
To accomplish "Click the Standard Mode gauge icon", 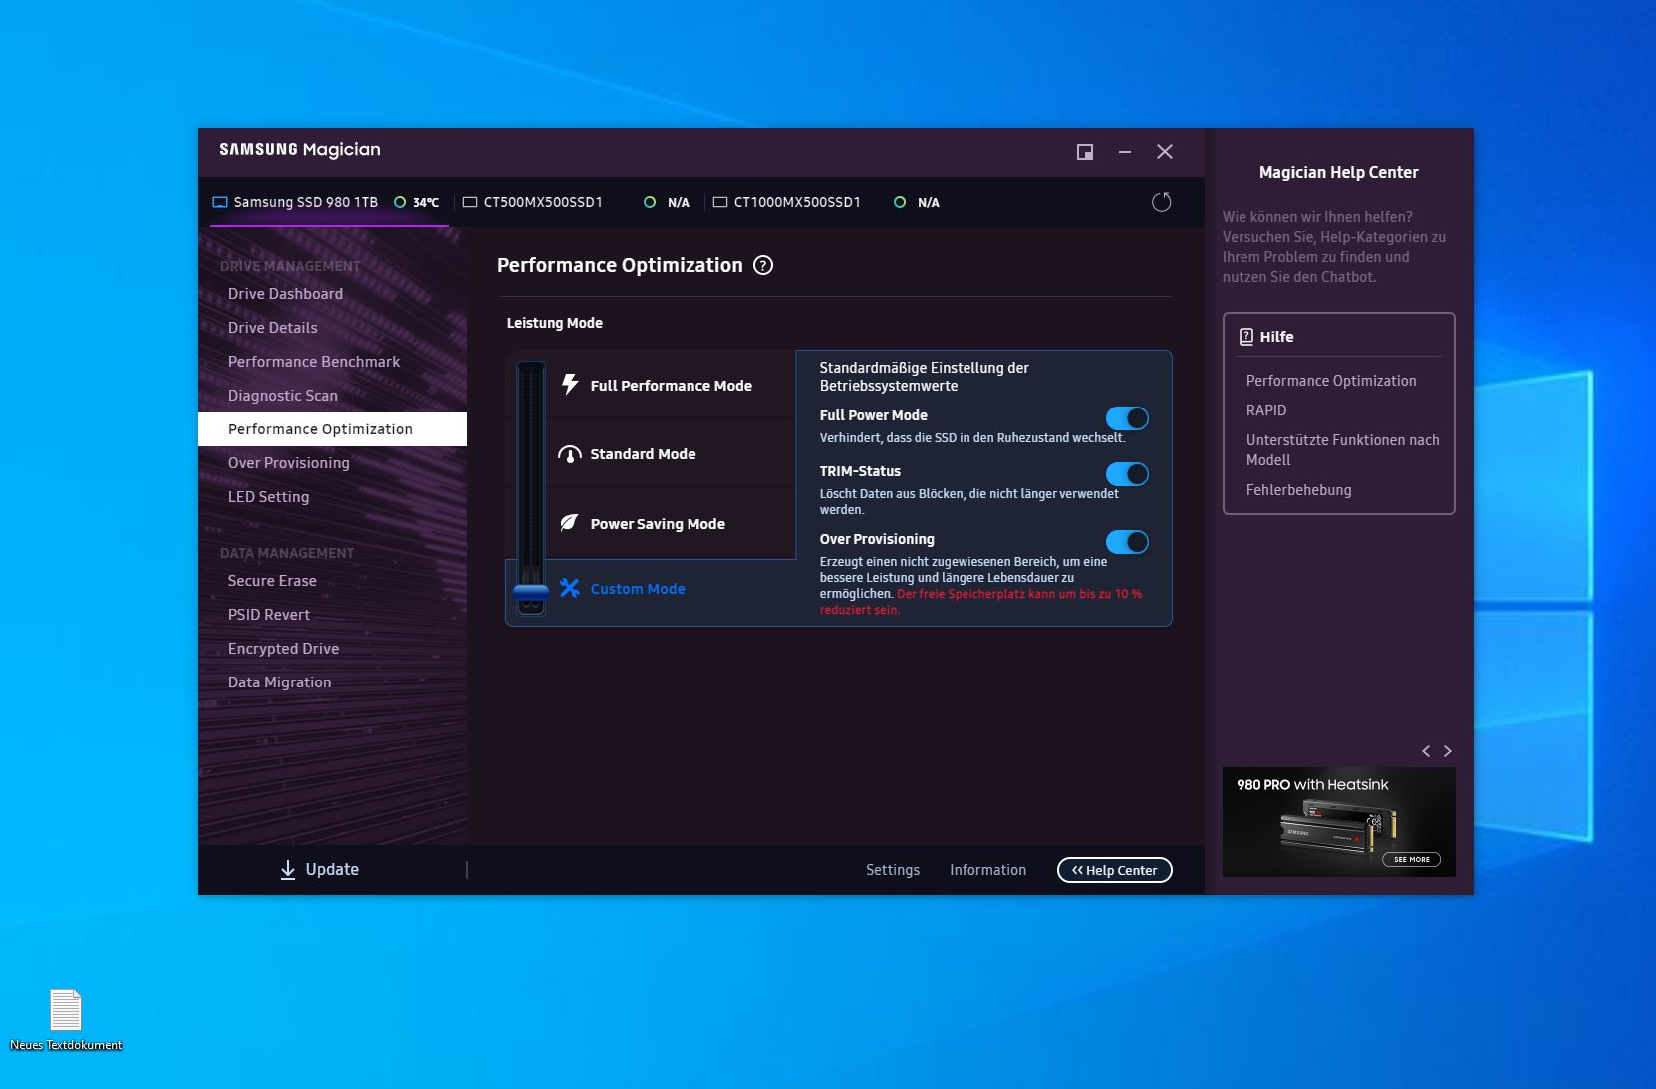I will [570, 454].
